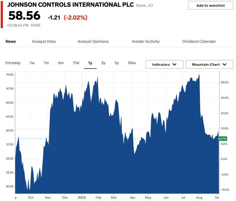Click the 2023 x-axis label

coord(82,197)
